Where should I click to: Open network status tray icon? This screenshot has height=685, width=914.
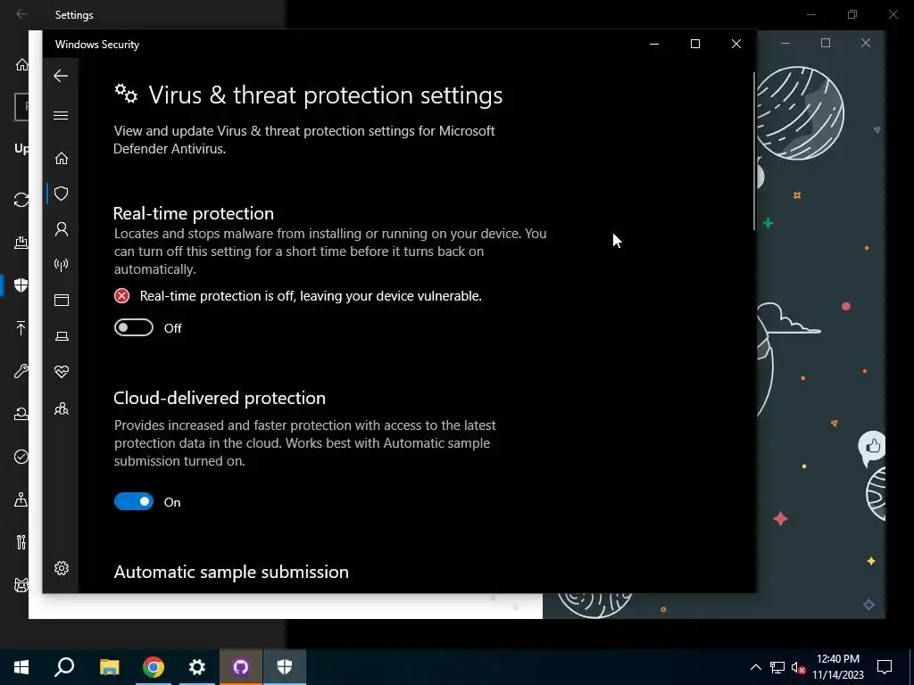(x=777, y=667)
